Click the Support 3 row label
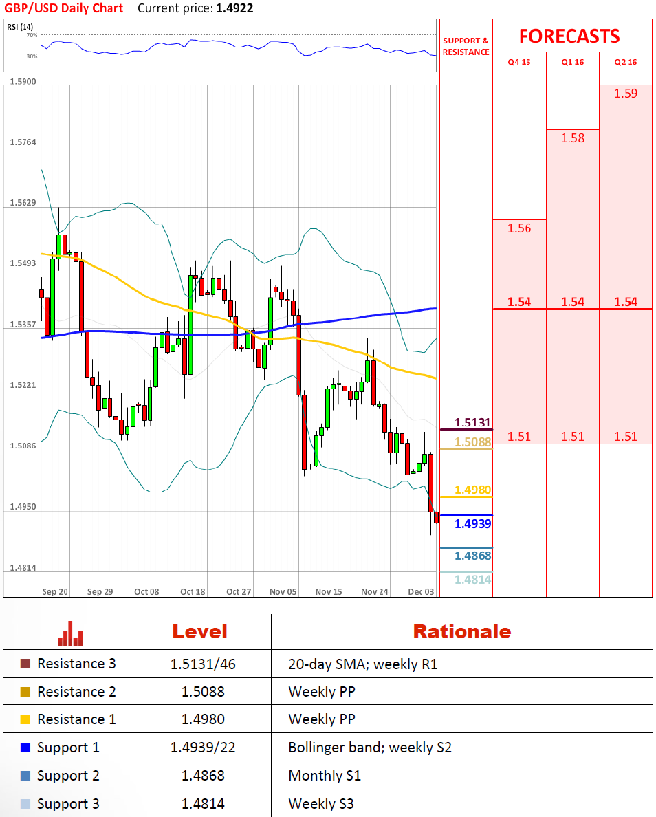 tap(68, 804)
